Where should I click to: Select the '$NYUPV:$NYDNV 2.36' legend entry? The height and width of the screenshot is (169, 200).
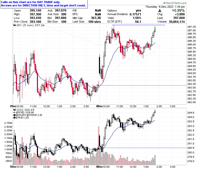[29, 115]
